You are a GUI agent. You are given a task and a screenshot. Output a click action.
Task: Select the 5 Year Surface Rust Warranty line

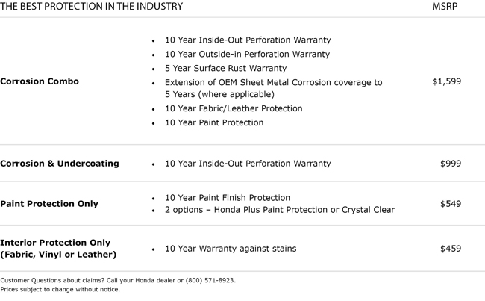pyautogui.click(x=225, y=69)
